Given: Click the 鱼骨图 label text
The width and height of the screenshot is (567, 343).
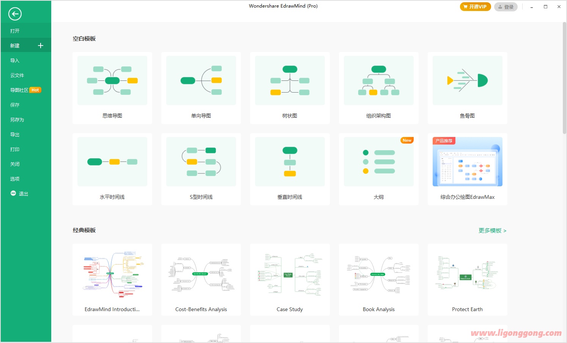Looking at the screenshot, I should click(x=468, y=116).
